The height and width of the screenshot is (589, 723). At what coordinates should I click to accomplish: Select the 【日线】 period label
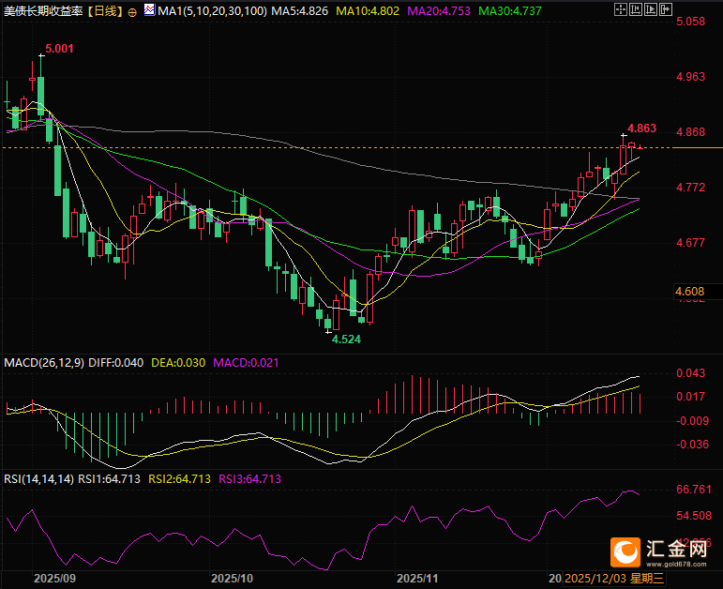106,11
